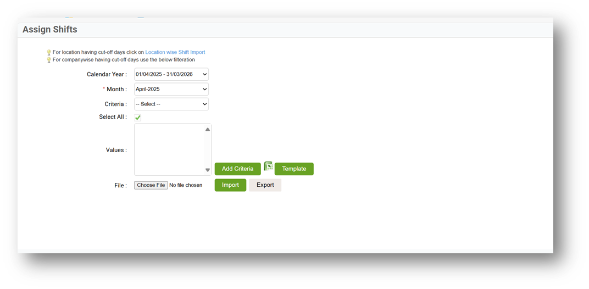The width and height of the screenshot is (589, 289).
Task: Click the companywise cut-off days tip text
Action: pos(124,59)
